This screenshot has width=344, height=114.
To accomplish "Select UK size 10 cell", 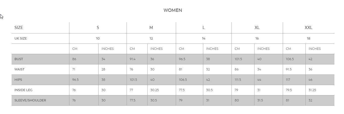I will click(x=98, y=39).
